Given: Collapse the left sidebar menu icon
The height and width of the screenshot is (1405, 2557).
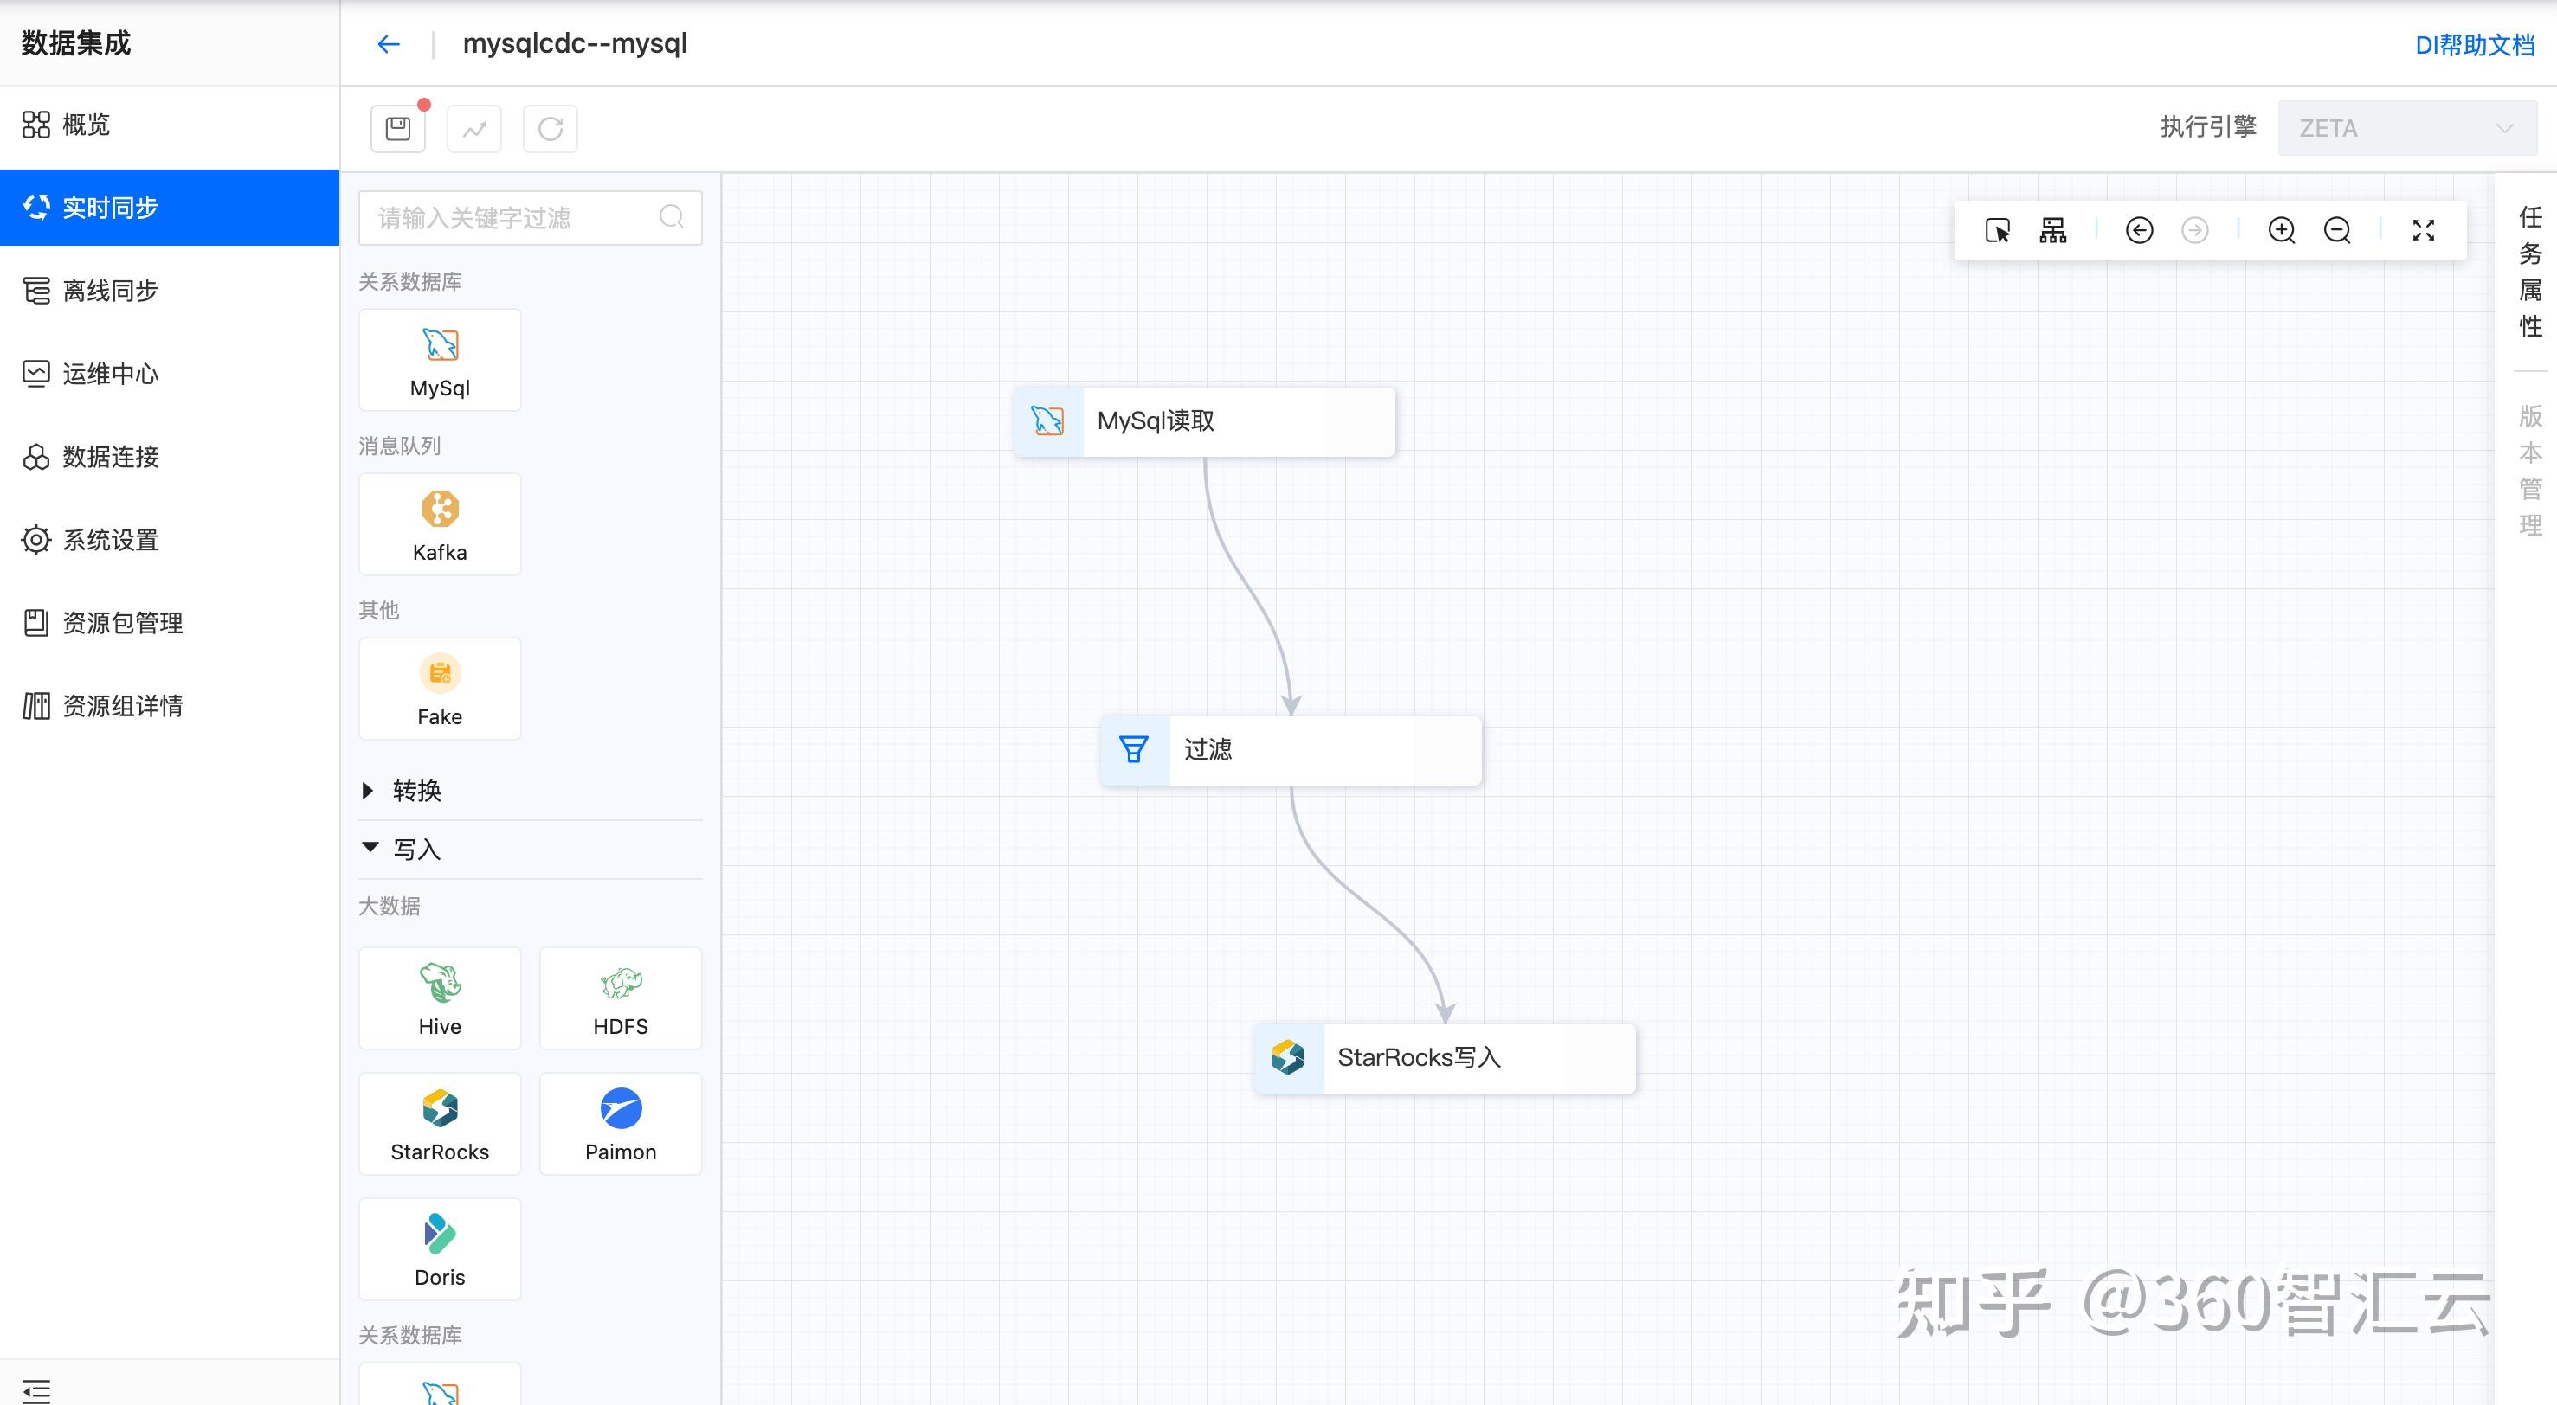Looking at the screenshot, I should (36, 1389).
